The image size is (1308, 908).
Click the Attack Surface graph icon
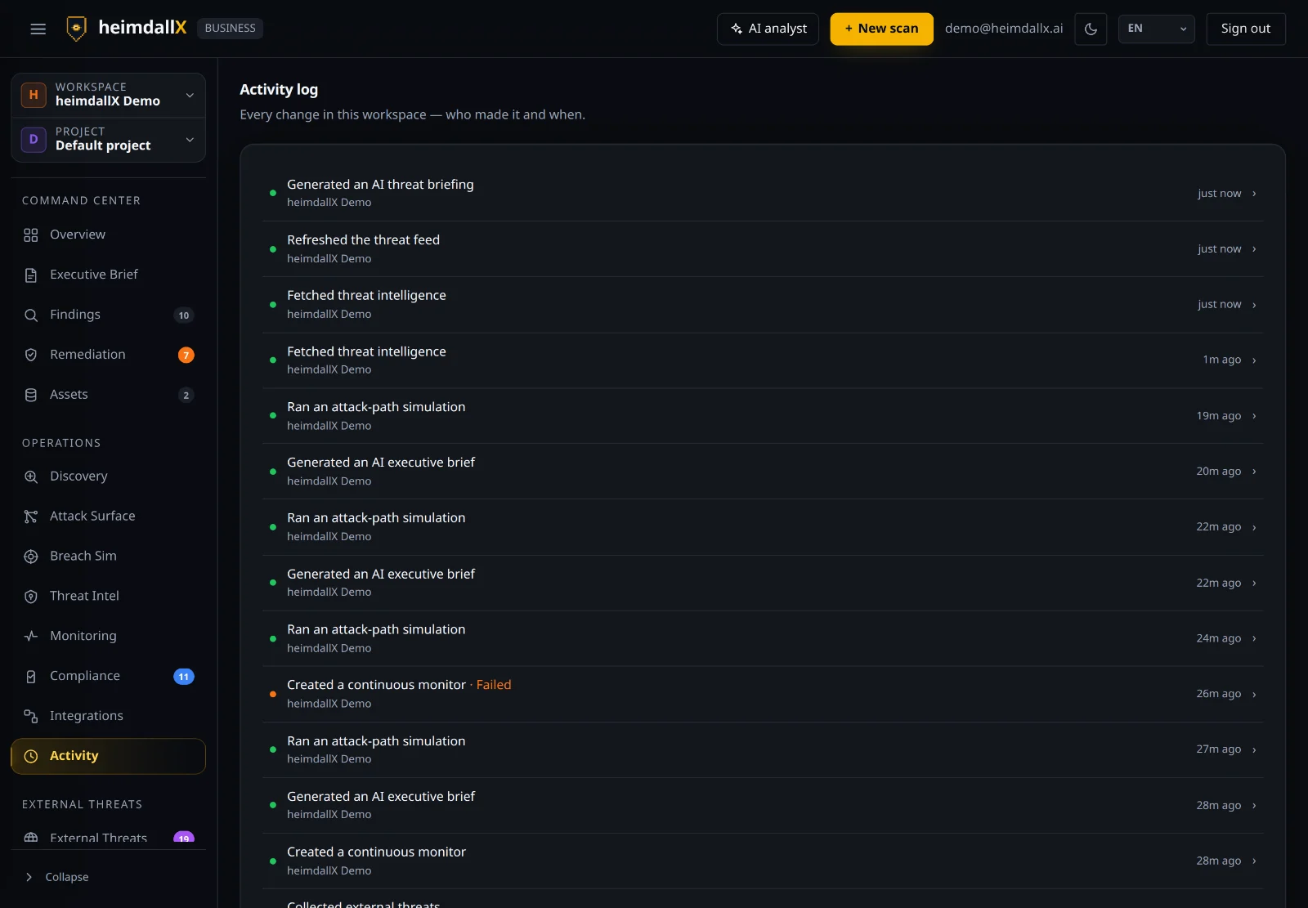click(x=31, y=517)
